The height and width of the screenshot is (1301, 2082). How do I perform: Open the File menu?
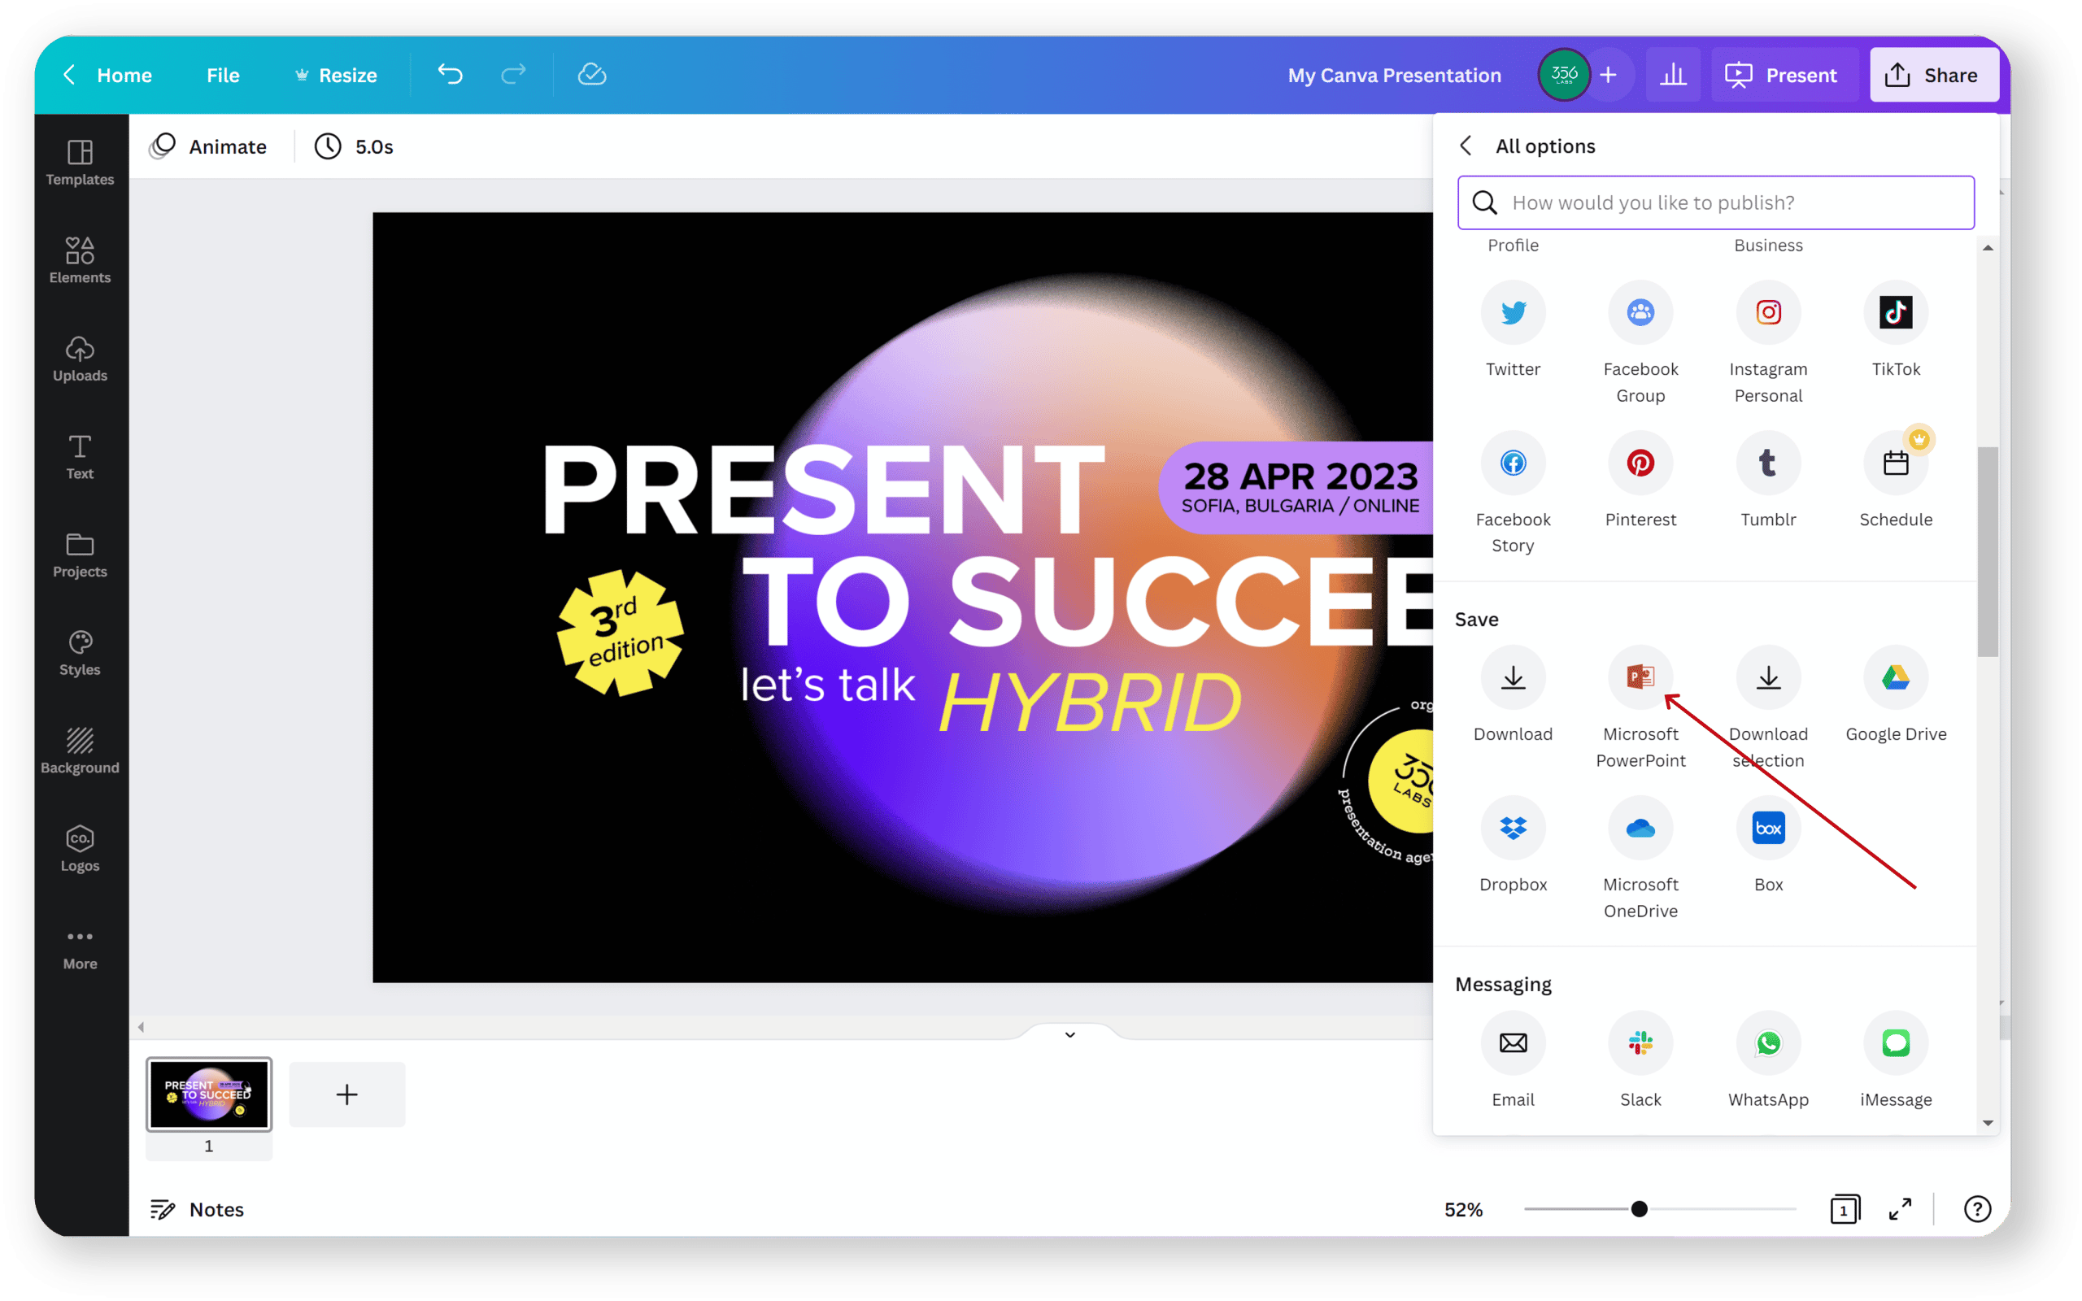point(220,75)
